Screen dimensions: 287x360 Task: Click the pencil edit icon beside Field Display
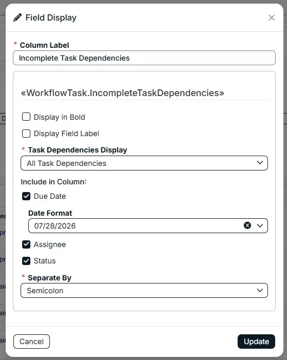[17, 17]
